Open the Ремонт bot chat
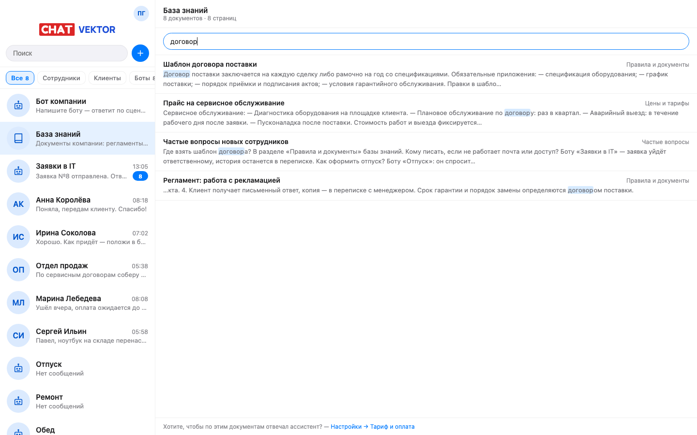 tap(77, 401)
